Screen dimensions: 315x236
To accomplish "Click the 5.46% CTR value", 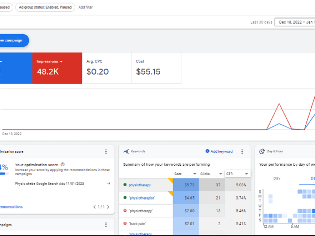I will click(x=241, y=211).
